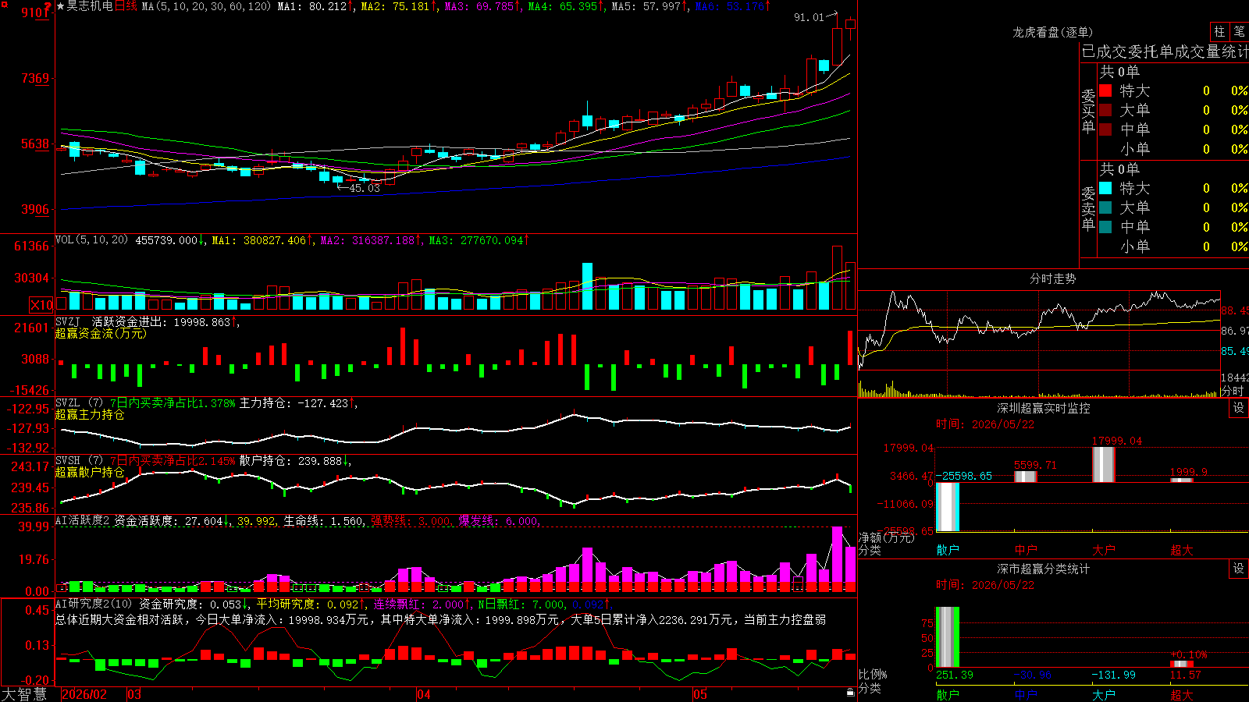This screenshot has height=702, width=1249.
Task: Select the MA(5,10,20,30,60,120) indicator label
Action: pyautogui.click(x=207, y=6)
